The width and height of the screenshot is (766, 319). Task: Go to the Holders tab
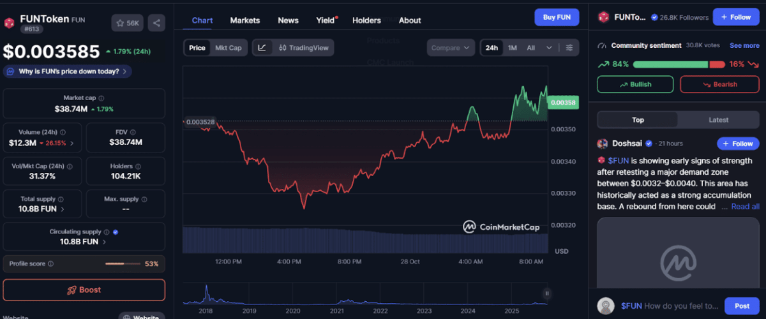[x=366, y=20]
